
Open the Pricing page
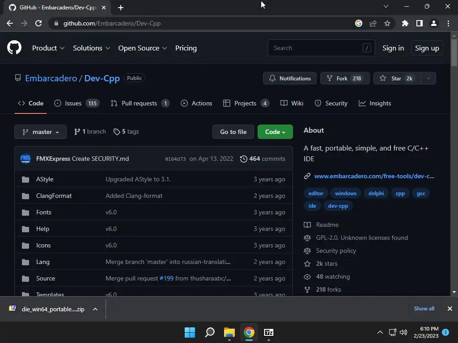click(x=186, y=48)
